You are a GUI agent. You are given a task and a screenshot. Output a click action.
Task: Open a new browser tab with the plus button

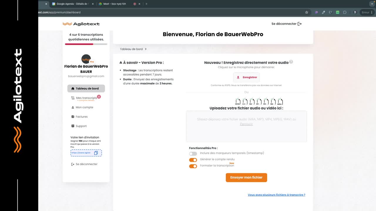click(x=146, y=4)
